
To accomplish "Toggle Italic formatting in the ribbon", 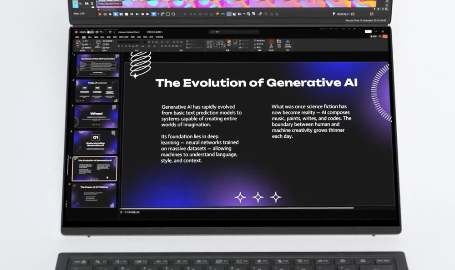I will [122, 46].
